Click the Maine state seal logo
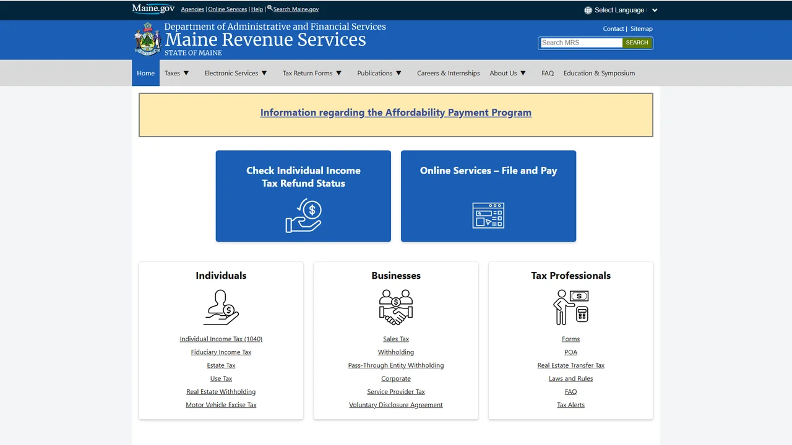The image size is (792, 445). pos(147,39)
